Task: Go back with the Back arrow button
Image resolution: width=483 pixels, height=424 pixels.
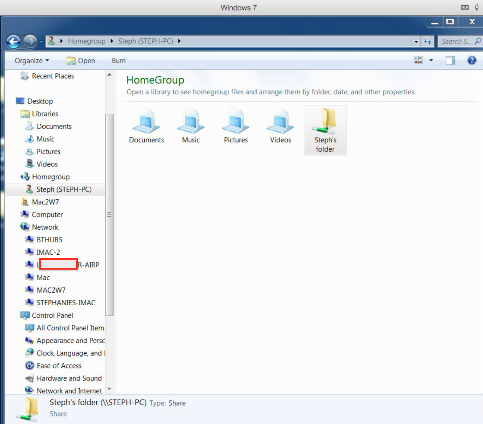Action: click(x=13, y=42)
